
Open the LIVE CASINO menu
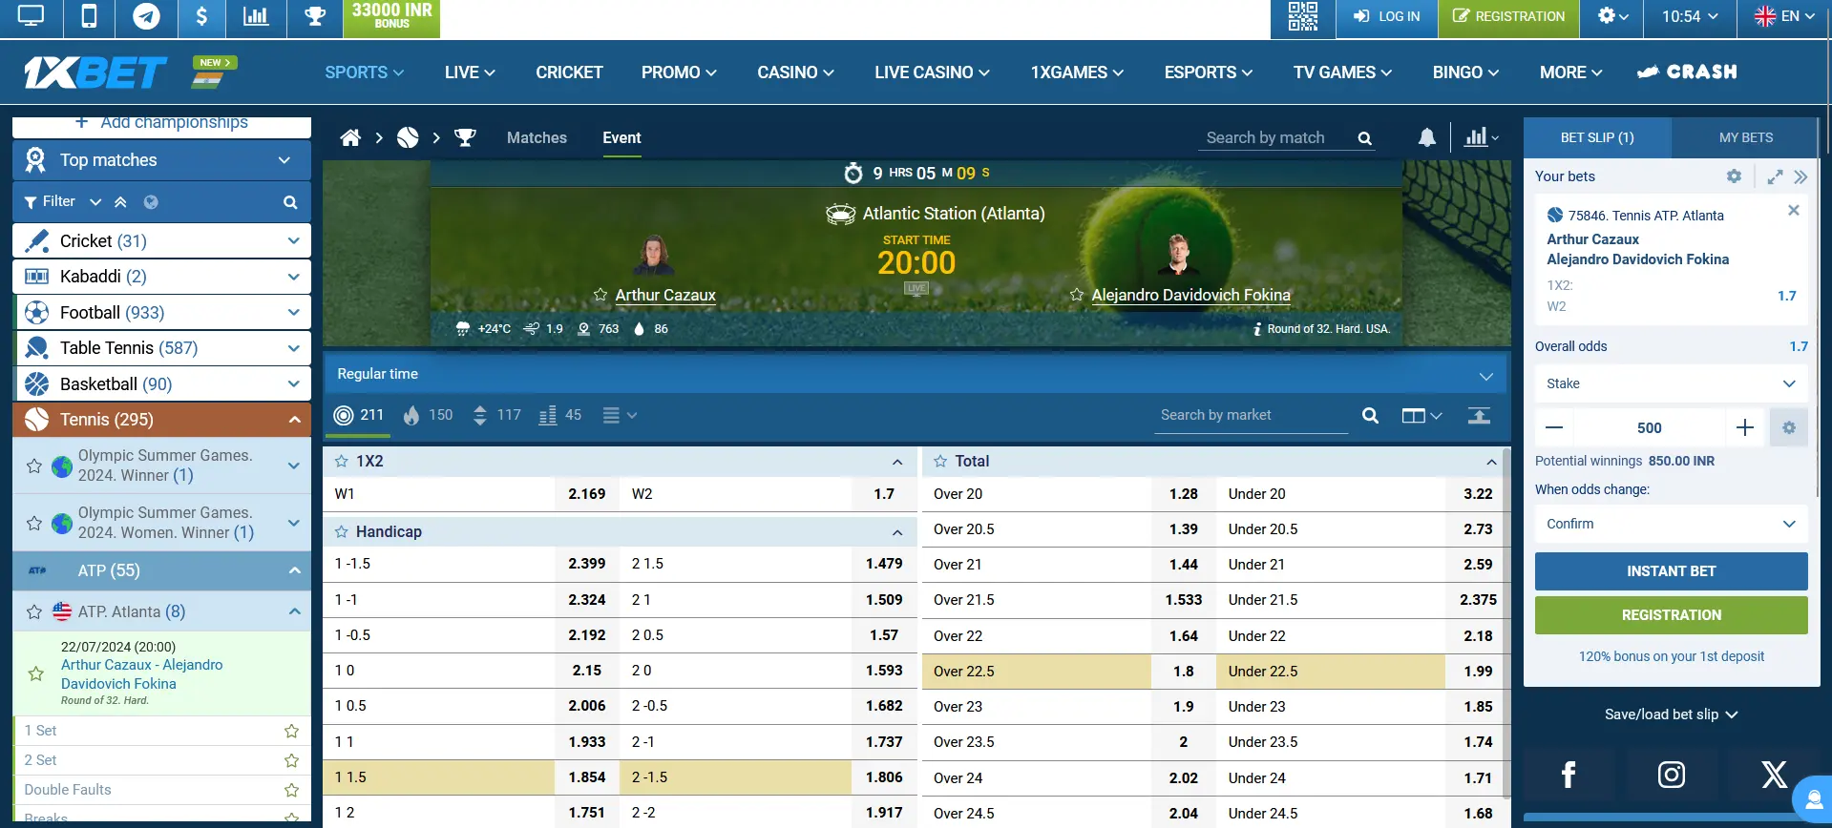click(932, 72)
